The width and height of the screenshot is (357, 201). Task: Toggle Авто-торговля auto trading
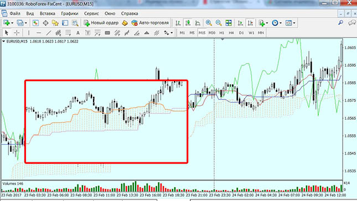point(150,23)
